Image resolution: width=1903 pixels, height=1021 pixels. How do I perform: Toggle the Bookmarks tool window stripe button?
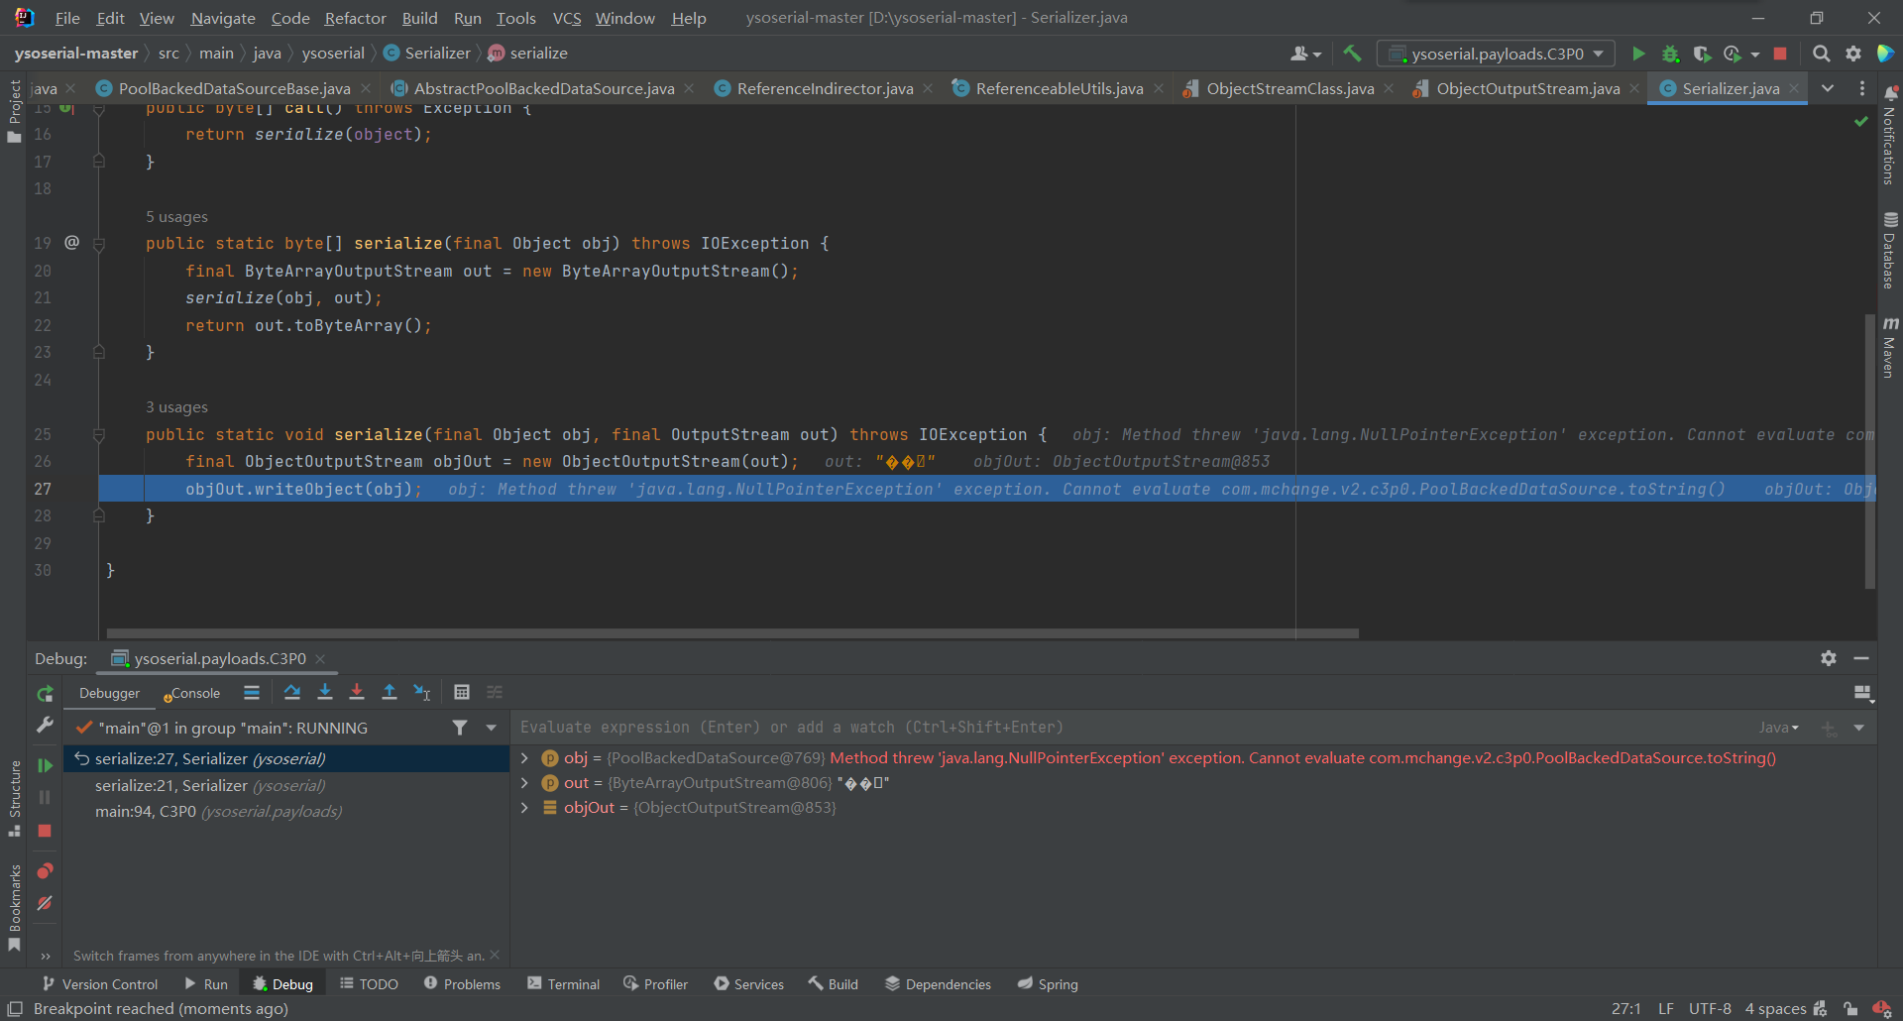(14, 908)
